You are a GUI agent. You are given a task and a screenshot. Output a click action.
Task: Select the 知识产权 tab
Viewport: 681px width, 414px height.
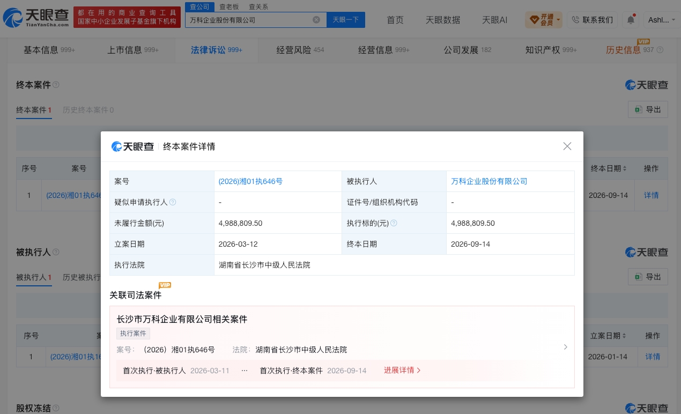point(551,50)
